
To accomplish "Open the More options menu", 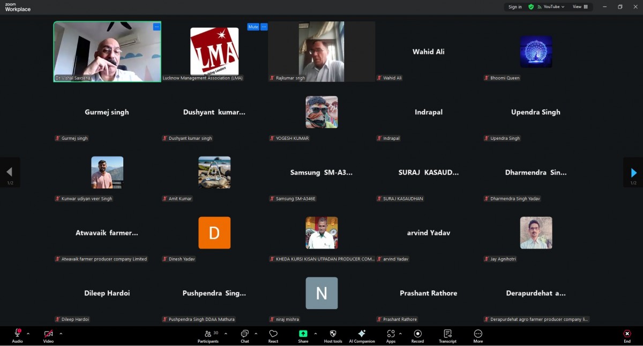I will [x=478, y=336].
